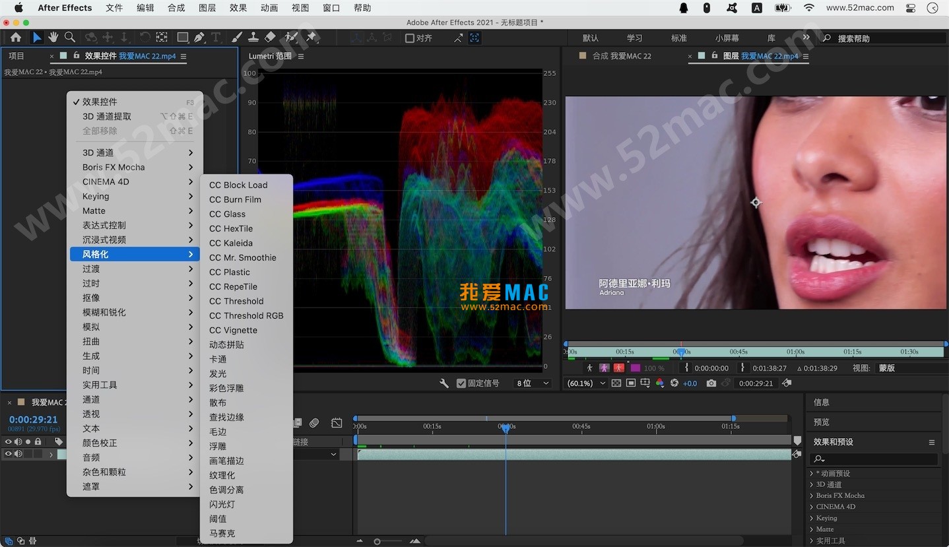The image size is (949, 547).
Task: Toggle transparency grid icon in layer viewer
Action: (x=616, y=383)
